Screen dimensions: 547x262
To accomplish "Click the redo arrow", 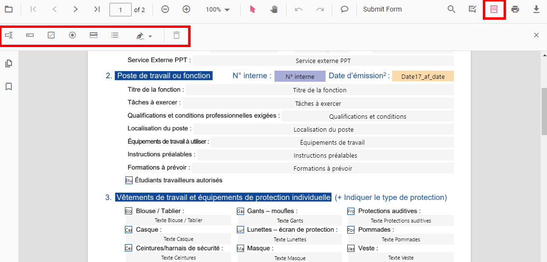I will [x=320, y=10].
